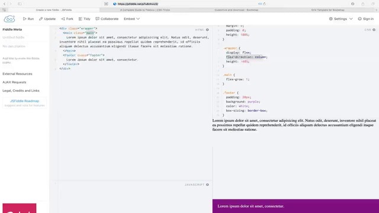Click the JAVASCRIPT panel label
This screenshot has height=213, width=379.
click(x=195, y=185)
